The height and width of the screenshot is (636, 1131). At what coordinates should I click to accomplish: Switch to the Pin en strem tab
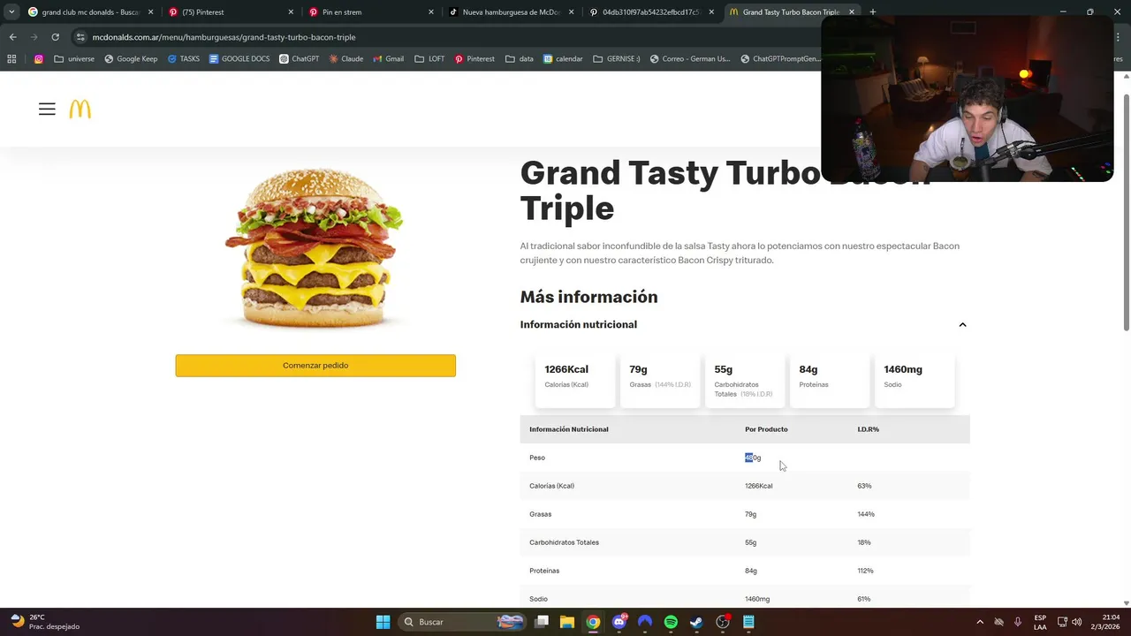coord(369,12)
